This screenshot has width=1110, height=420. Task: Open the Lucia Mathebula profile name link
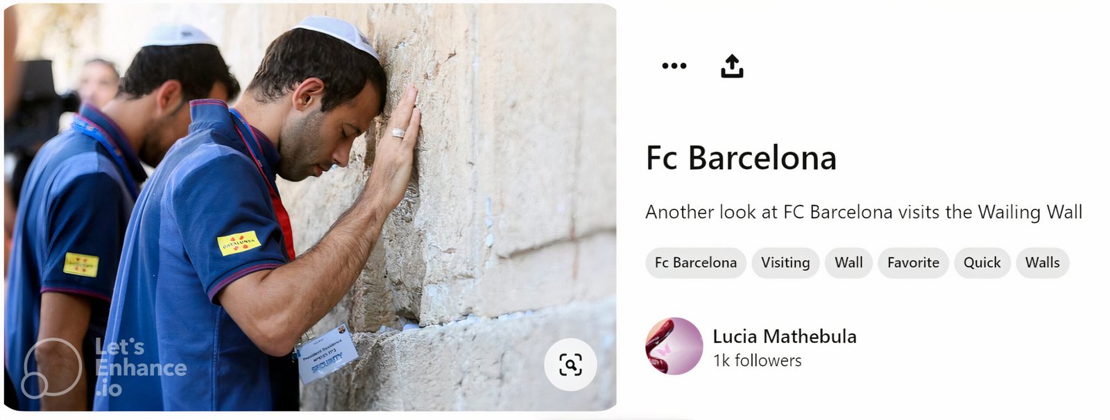tap(785, 336)
